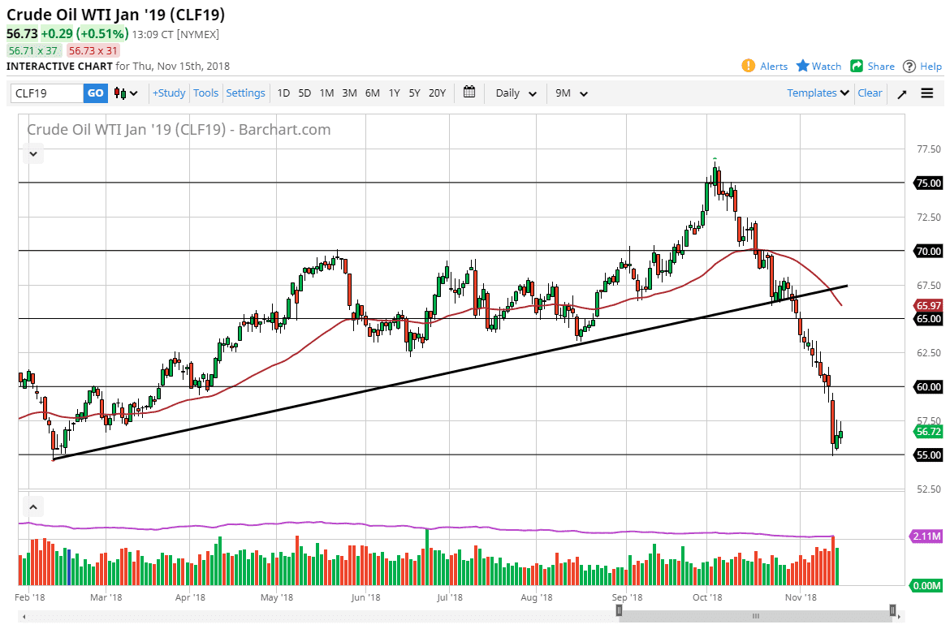This screenshot has width=950, height=629.
Task: Select the 5D time range
Action: click(x=304, y=93)
